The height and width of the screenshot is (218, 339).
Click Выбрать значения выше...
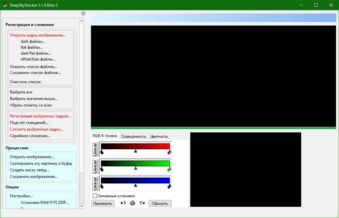[x=34, y=99]
